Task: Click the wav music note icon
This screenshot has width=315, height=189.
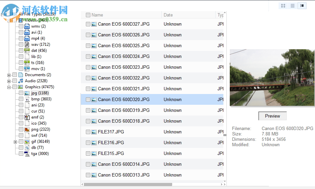Action: pyautogui.click(x=27, y=44)
